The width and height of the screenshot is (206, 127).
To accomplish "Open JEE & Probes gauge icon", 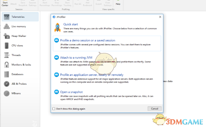I will click(7, 84).
